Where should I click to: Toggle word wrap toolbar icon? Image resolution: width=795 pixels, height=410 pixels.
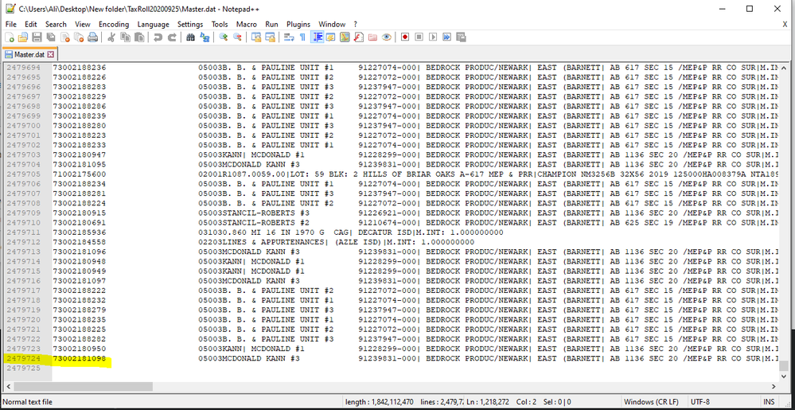click(x=289, y=37)
